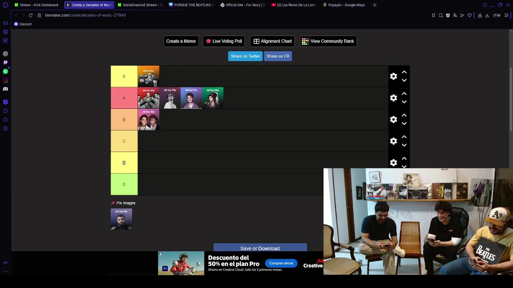The height and width of the screenshot is (288, 513).
Task: Select the All Out 80s thumbnail in tier B
Action: (x=149, y=120)
